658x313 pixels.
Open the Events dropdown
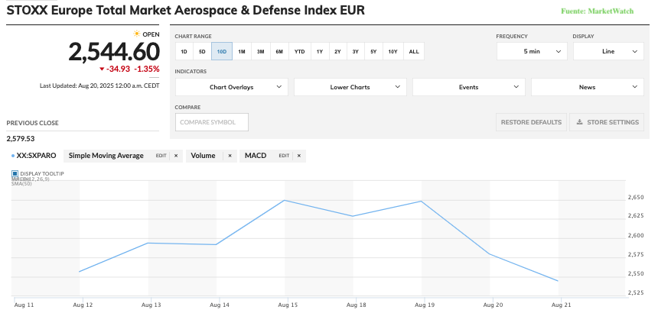point(468,87)
